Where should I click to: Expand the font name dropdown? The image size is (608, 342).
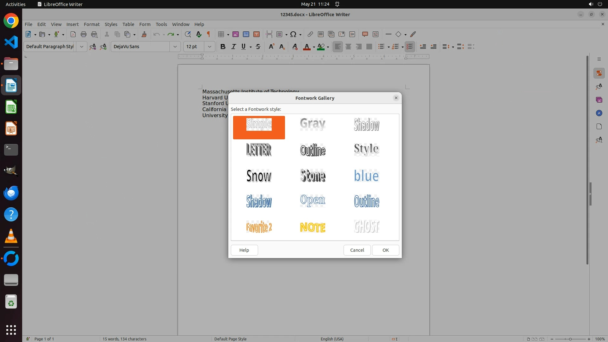(175, 47)
